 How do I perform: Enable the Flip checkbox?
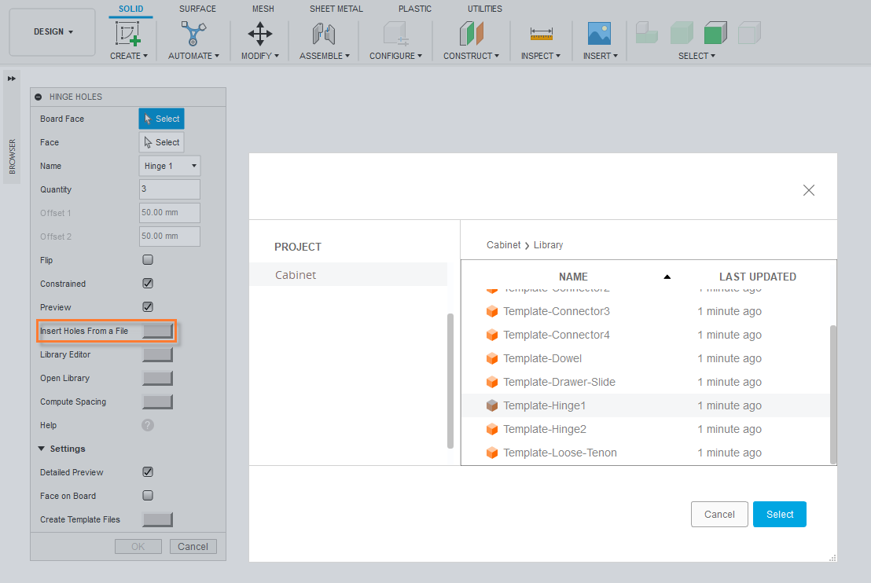(x=148, y=260)
